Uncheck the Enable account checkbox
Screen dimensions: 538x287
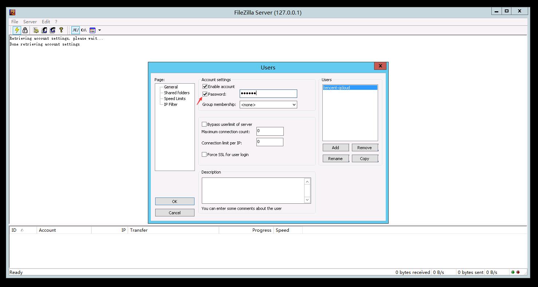[x=205, y=87]
